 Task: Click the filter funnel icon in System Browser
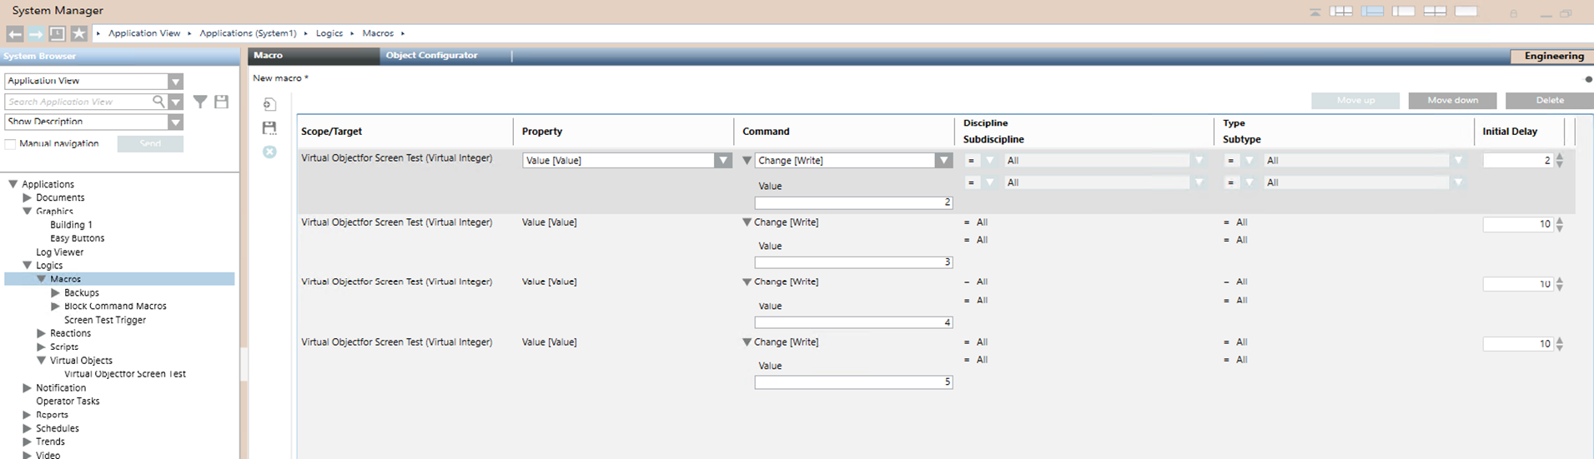point(200,102)
